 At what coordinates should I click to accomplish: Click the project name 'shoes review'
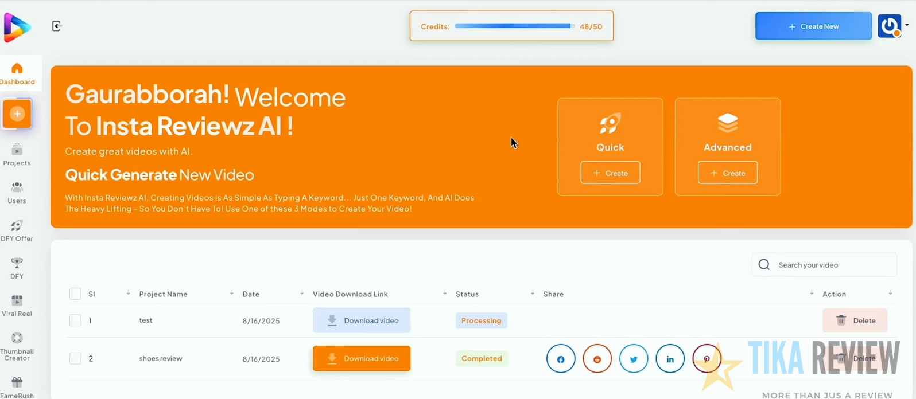pos(161,358)
